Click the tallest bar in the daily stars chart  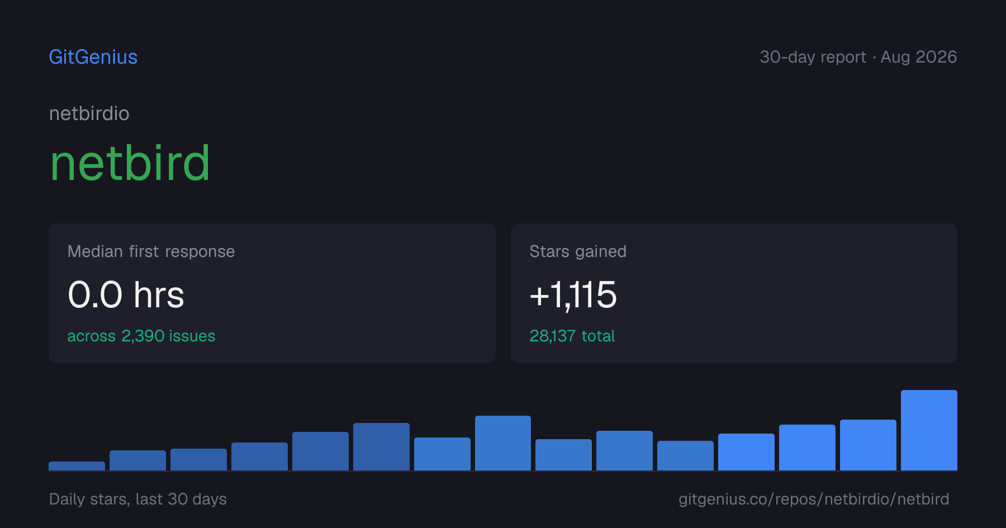(x=929, y=430)
